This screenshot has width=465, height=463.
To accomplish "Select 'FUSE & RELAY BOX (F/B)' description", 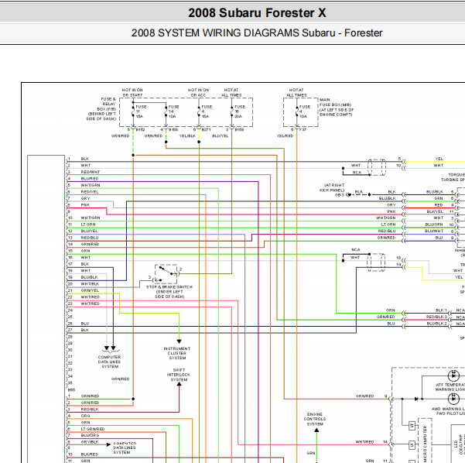I will [101, 109].
